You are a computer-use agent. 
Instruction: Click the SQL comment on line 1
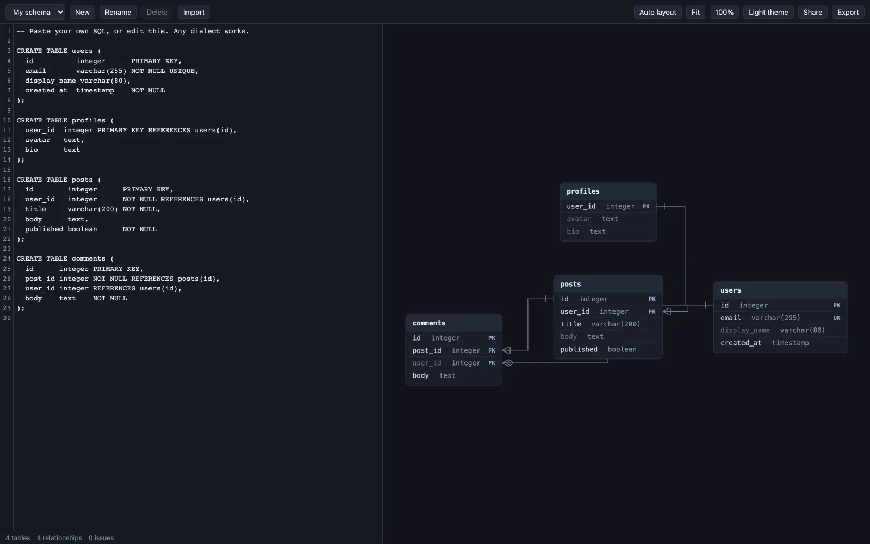click(x=133, y=31)
